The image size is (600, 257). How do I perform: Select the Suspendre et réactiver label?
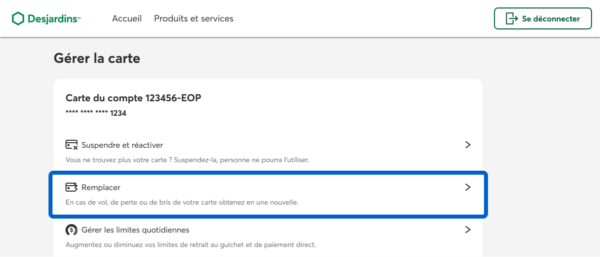click(x=122, y=145)
